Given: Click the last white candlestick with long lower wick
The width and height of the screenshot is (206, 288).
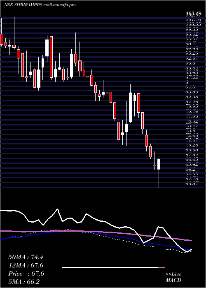Looking at the screenshot, I should coord(159,172).
